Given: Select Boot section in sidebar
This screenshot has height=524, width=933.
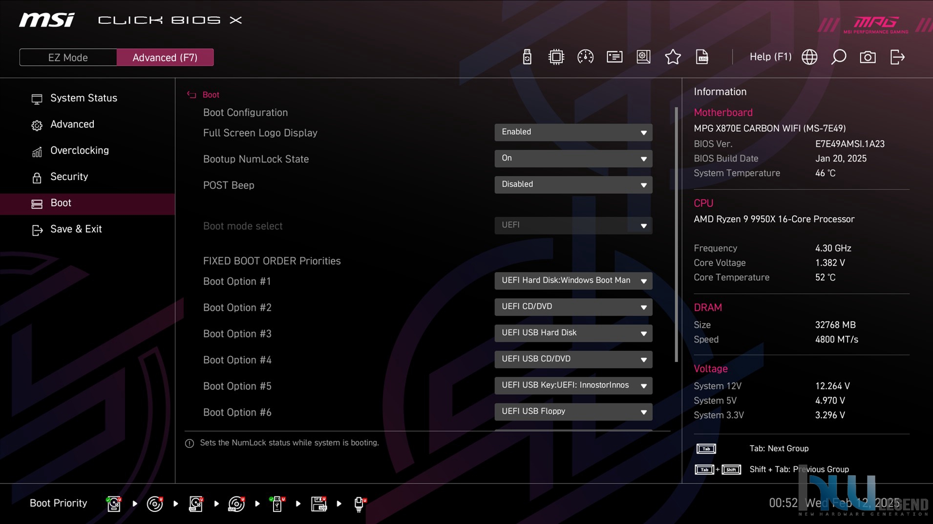Looking at the screenshot, I should point(87,203).
